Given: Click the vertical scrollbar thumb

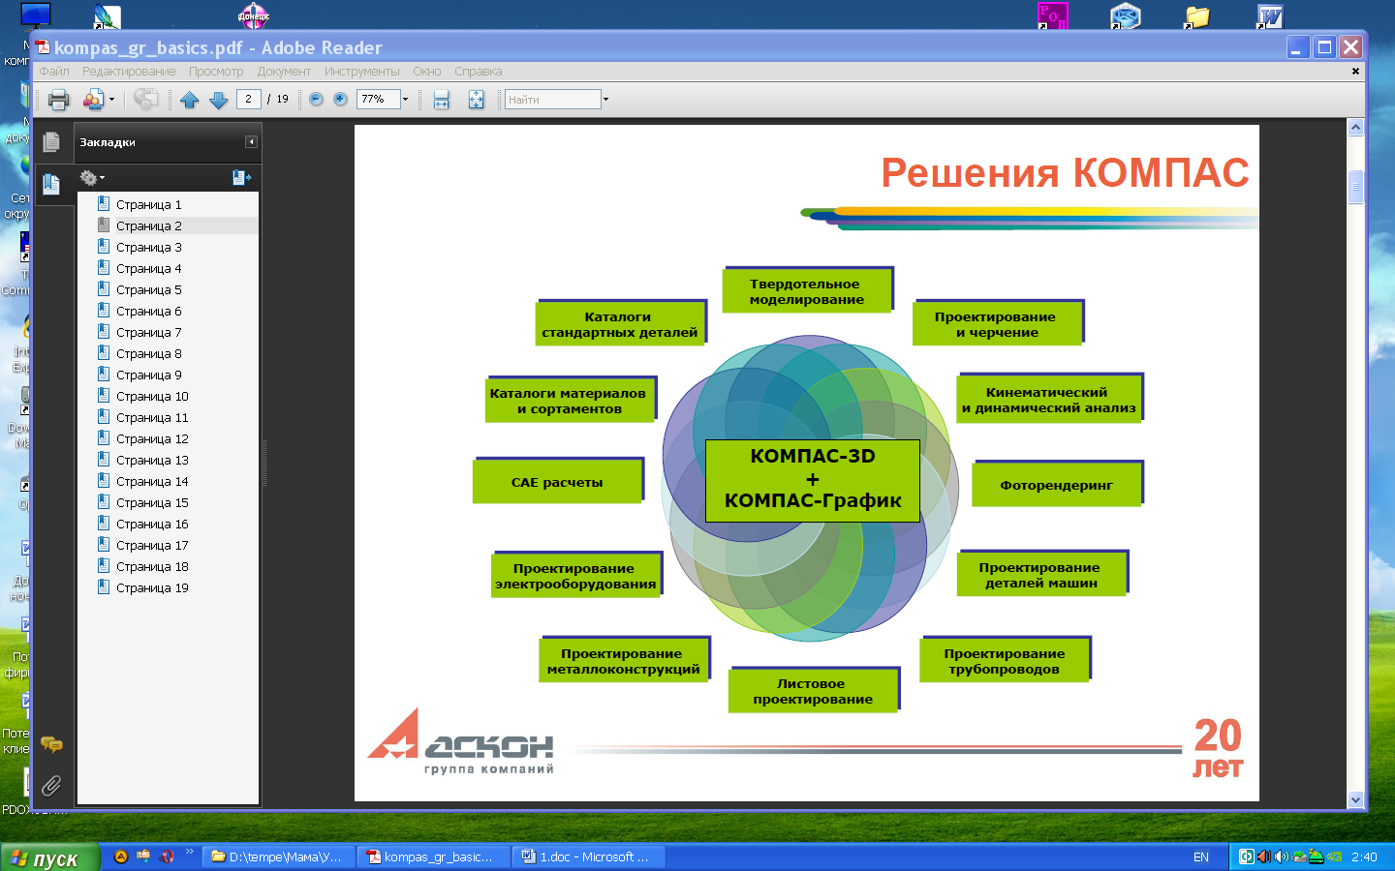Looking at the screenshot, I should (x=1355, y=186).
